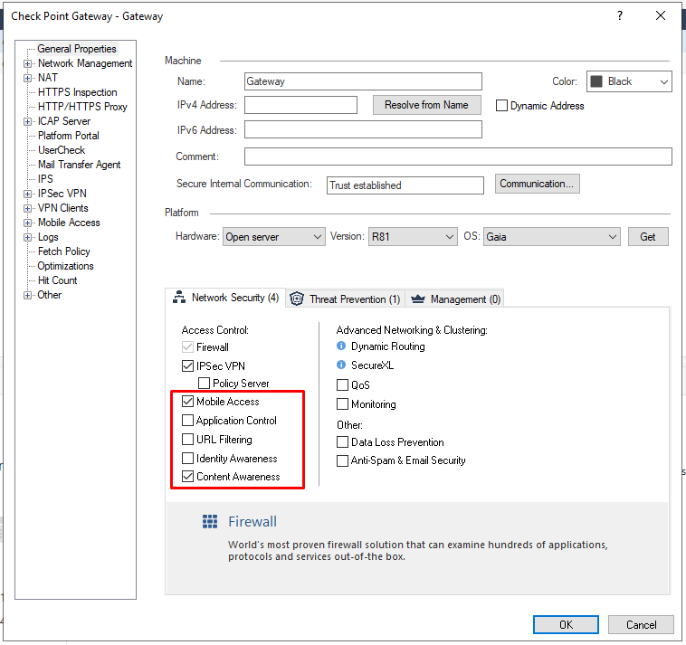The width and height of the screenshot is (686, 645).
Task: Click the info icon beside SecureXL
Action: tap(341, 365)
